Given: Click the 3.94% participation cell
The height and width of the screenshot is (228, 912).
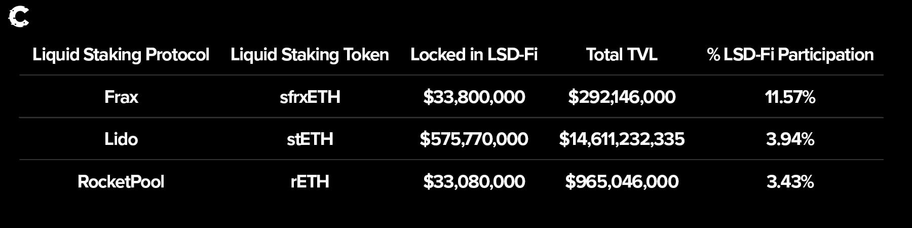Looking at the screenshot, I should tap(790, 139).
